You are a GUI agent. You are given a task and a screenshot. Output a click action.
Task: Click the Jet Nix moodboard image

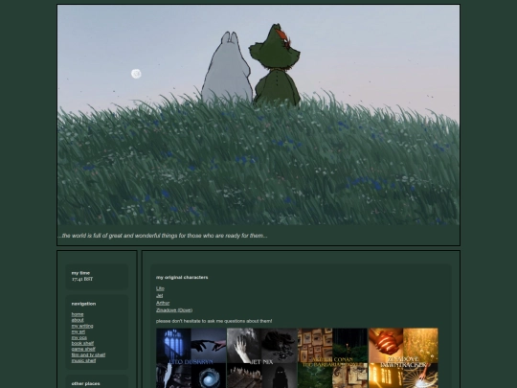262,358
